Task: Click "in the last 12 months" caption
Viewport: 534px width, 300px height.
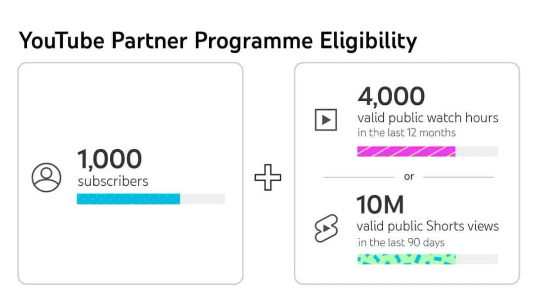Action: (x=406, y=133)
